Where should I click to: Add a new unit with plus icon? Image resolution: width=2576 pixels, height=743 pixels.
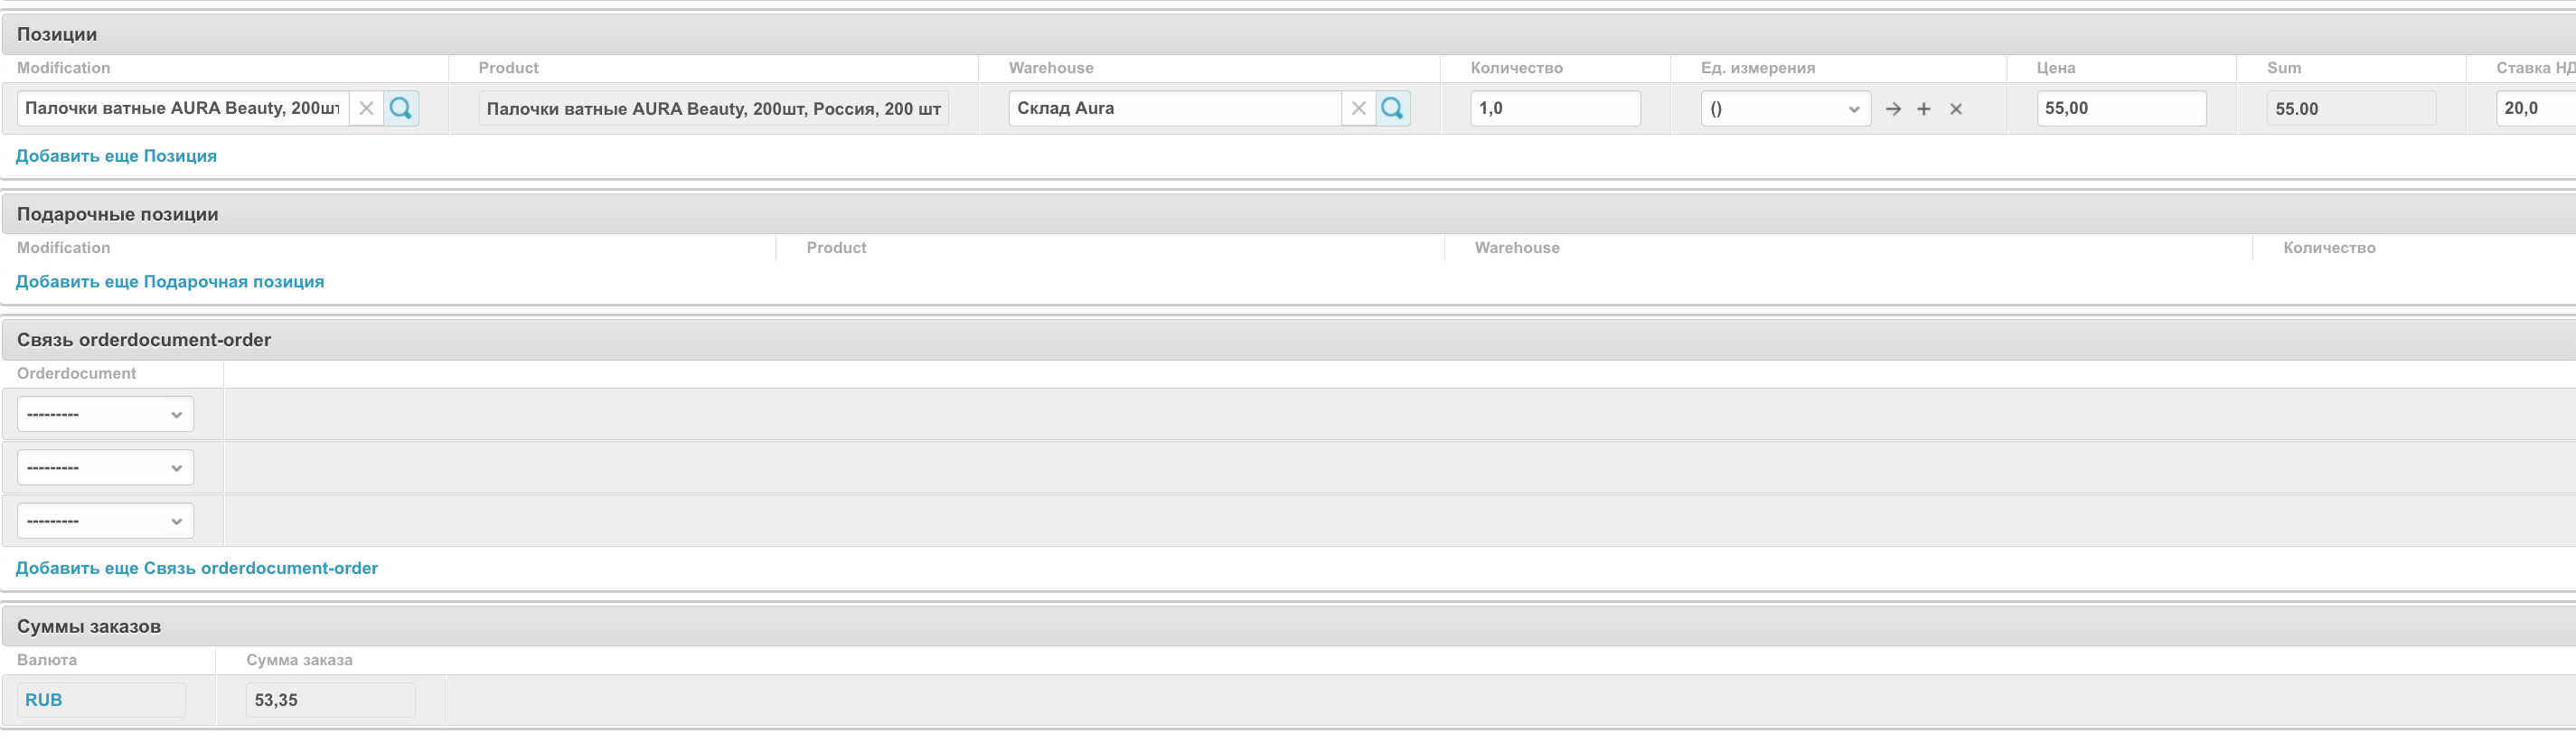point(1923,109)
